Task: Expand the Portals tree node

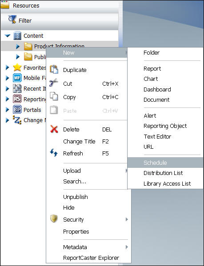Action: (x=7, y=110)
